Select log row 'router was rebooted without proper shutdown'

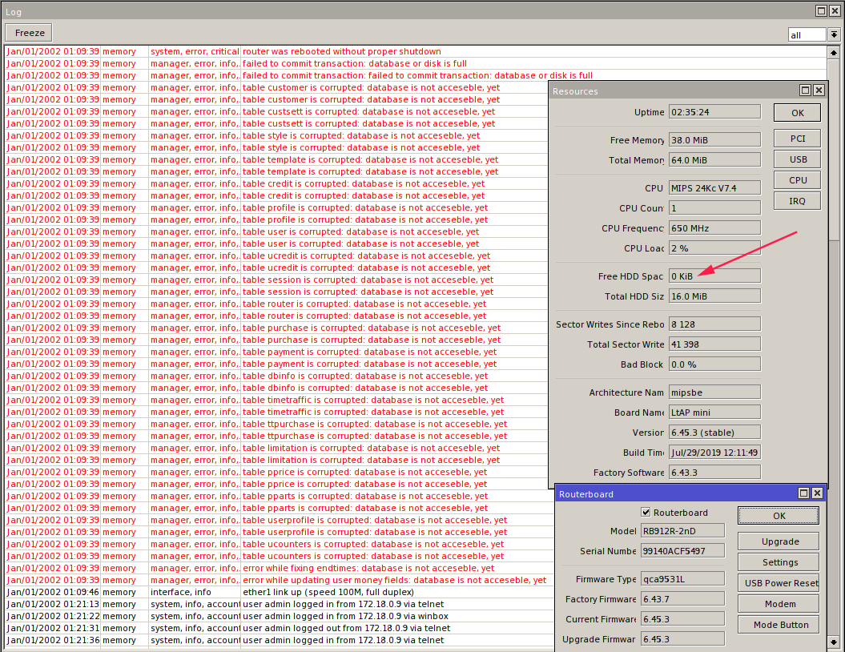click(x=416, y=51)
